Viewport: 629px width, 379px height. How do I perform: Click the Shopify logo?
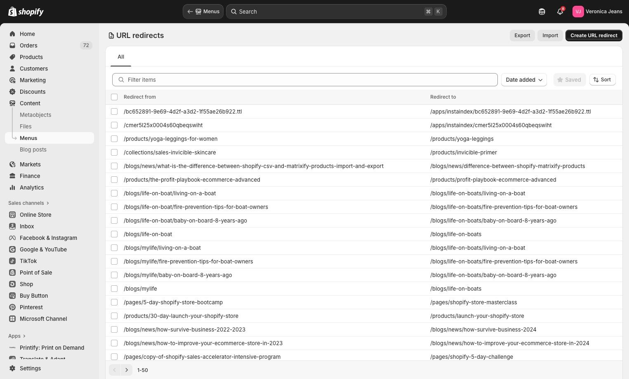tap(26, 12)
